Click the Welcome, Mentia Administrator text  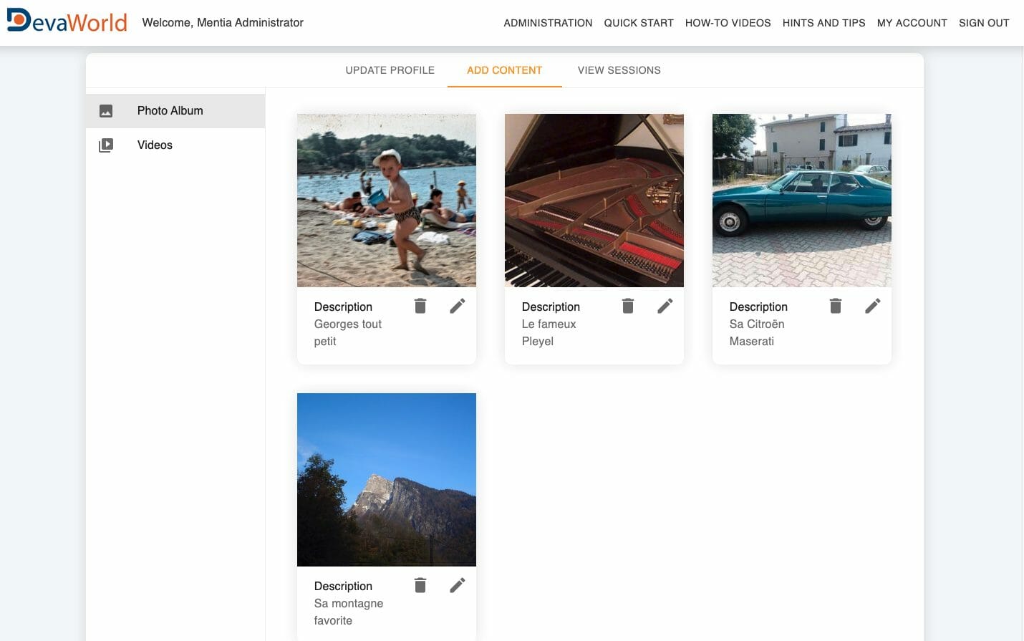pyautogui.click(x=223, y=22)
